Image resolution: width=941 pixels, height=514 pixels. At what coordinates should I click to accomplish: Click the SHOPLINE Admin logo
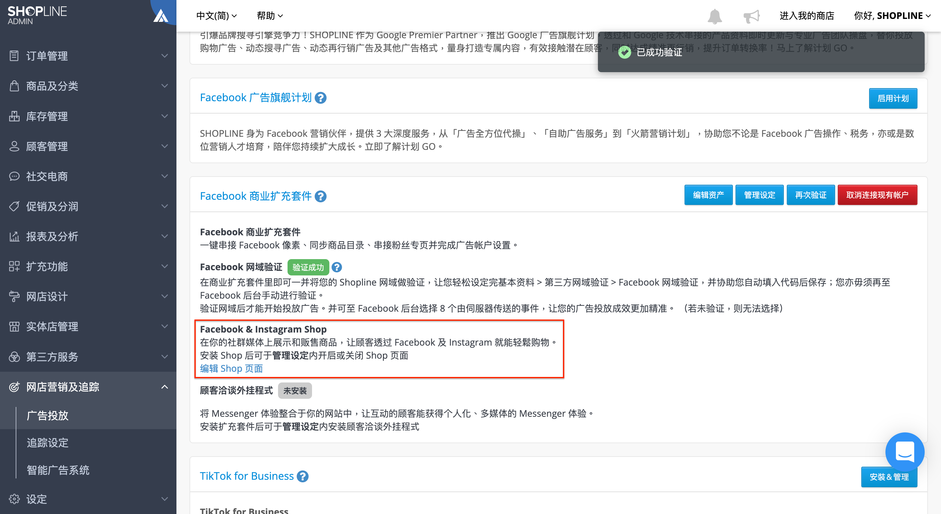click(x=37, y=15)
